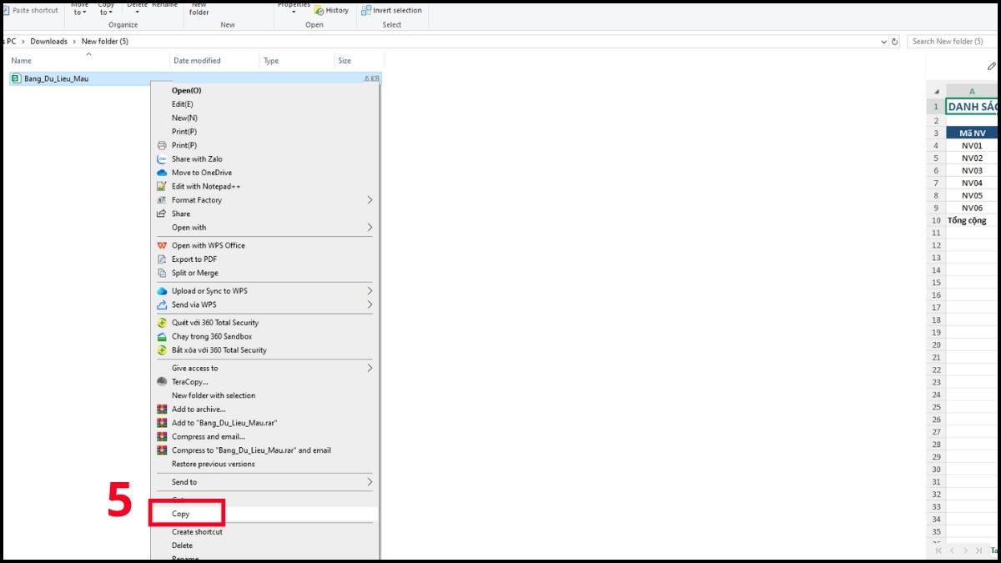The height and width of the screenshot is (563, 1001).
Task: Click the Downloads breadcrumb in address bar
Action: 49,41
